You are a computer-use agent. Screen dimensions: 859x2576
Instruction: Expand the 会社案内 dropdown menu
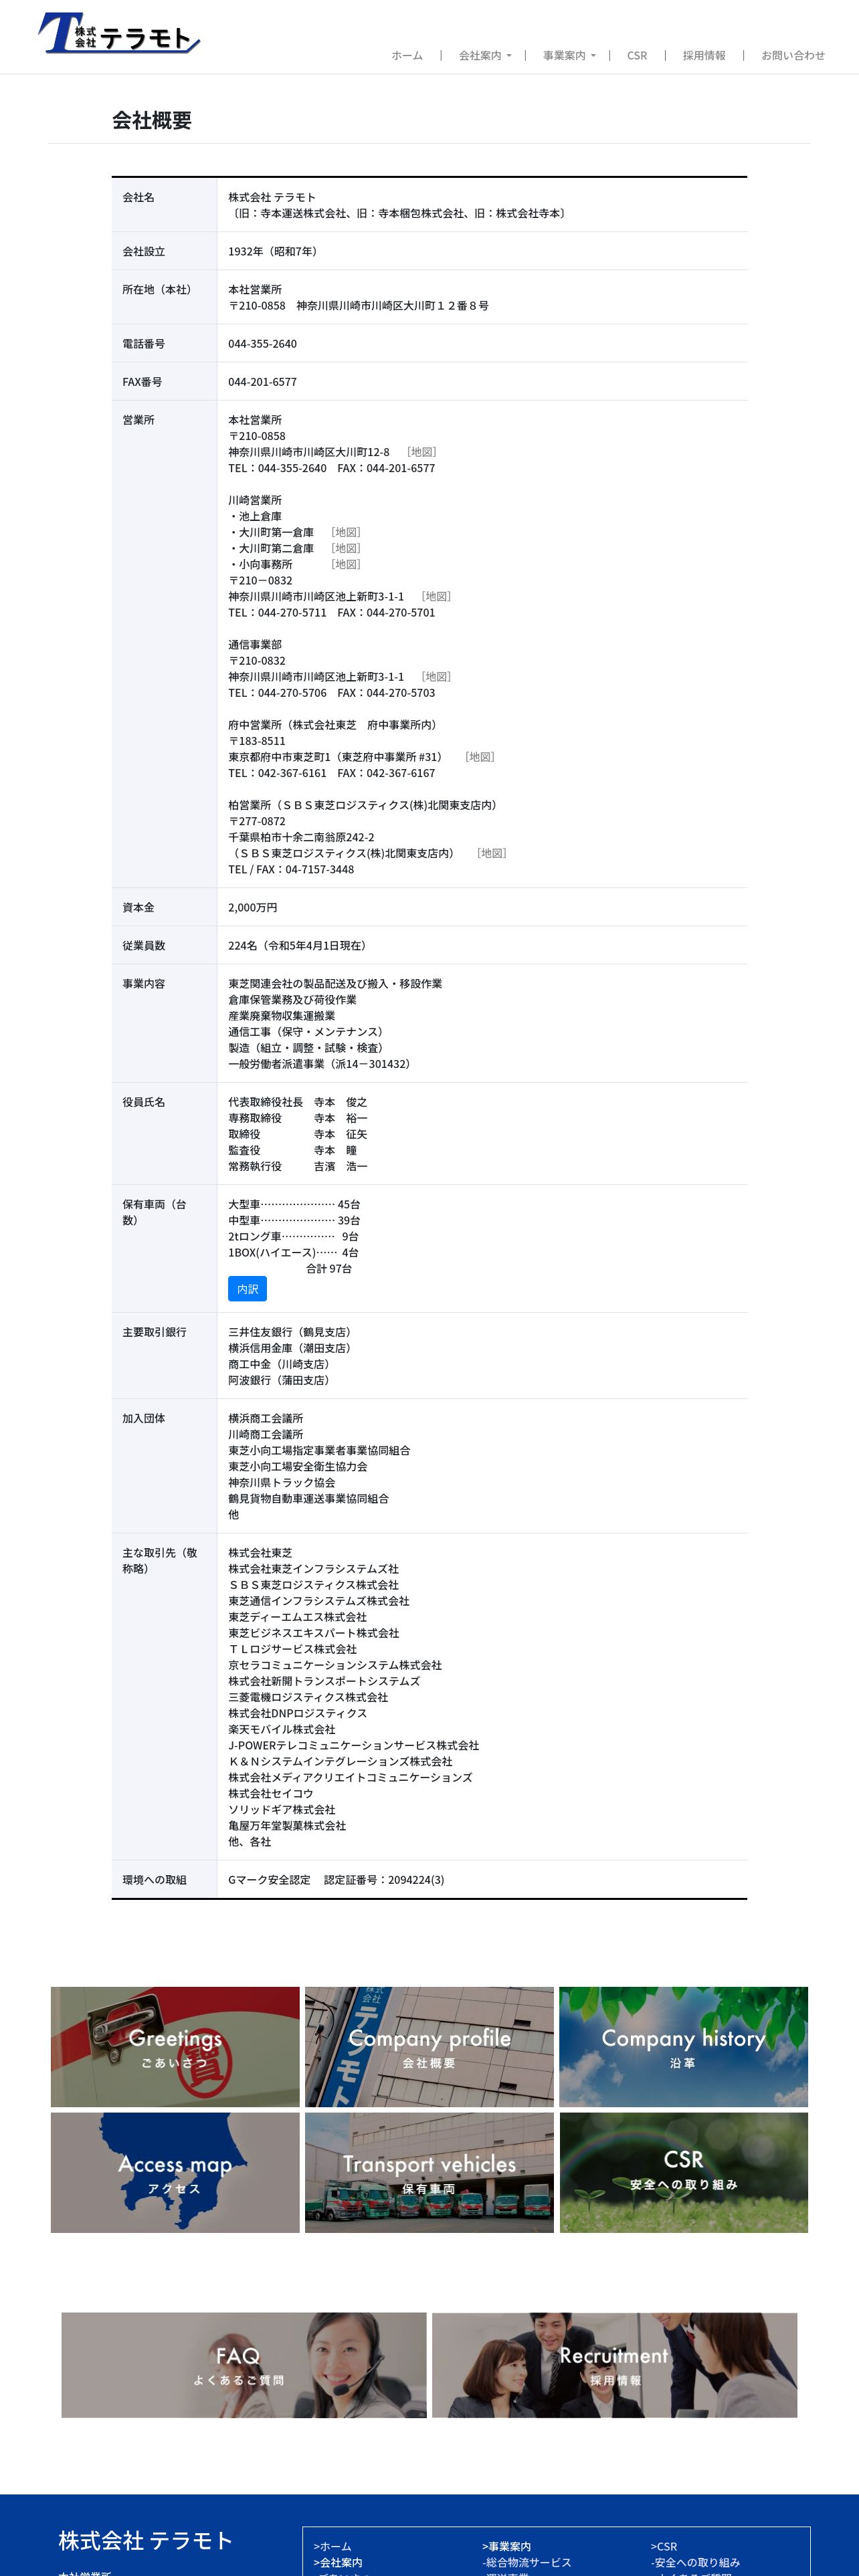click(x=485, y=56)
